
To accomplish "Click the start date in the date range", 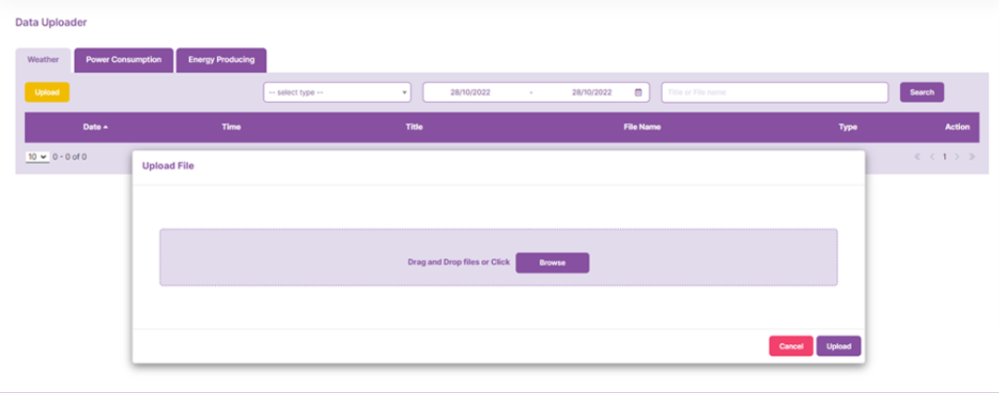I will pyautogui.click(x=471, y=92).
